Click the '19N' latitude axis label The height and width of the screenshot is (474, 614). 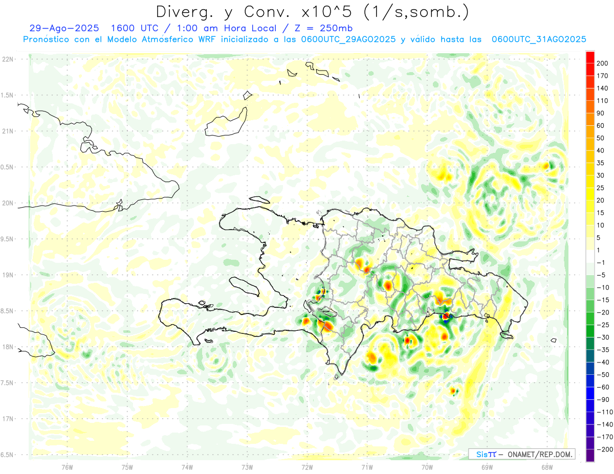pos(7,275)
